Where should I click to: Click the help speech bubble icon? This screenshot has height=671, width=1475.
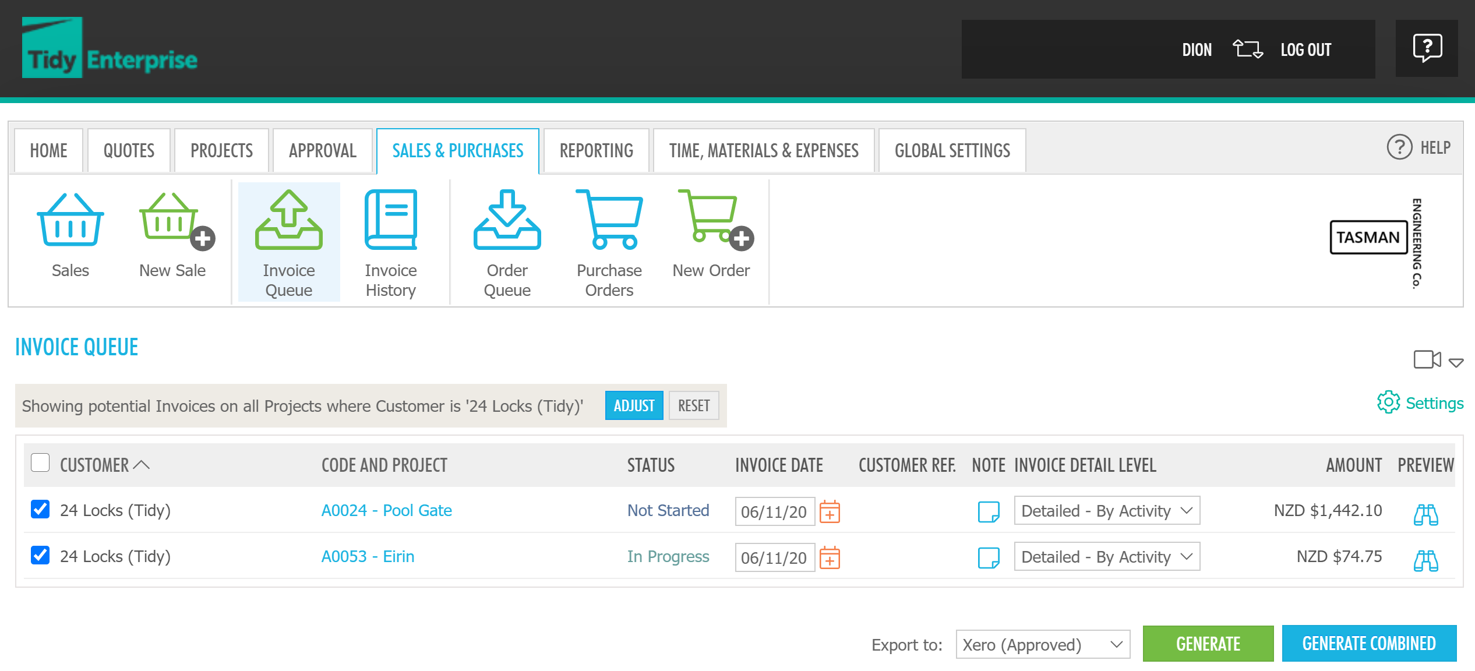pos(1427,48)
